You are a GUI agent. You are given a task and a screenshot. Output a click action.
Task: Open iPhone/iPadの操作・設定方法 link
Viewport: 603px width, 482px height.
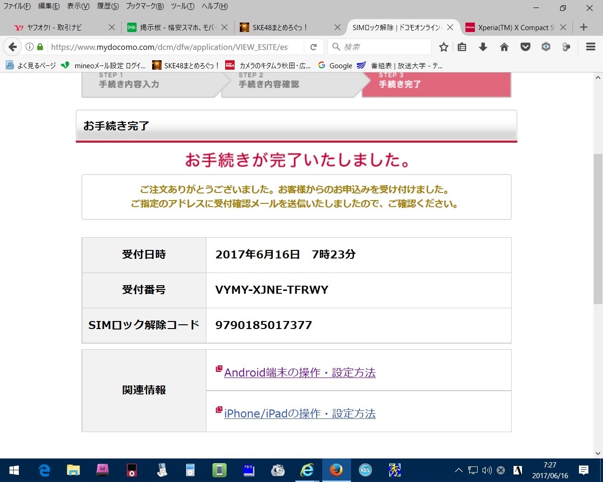tap(300, 414)
